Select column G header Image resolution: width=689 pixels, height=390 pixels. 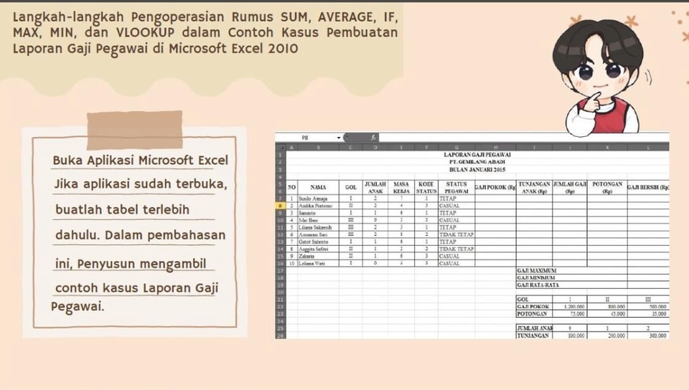pos(455,147)
